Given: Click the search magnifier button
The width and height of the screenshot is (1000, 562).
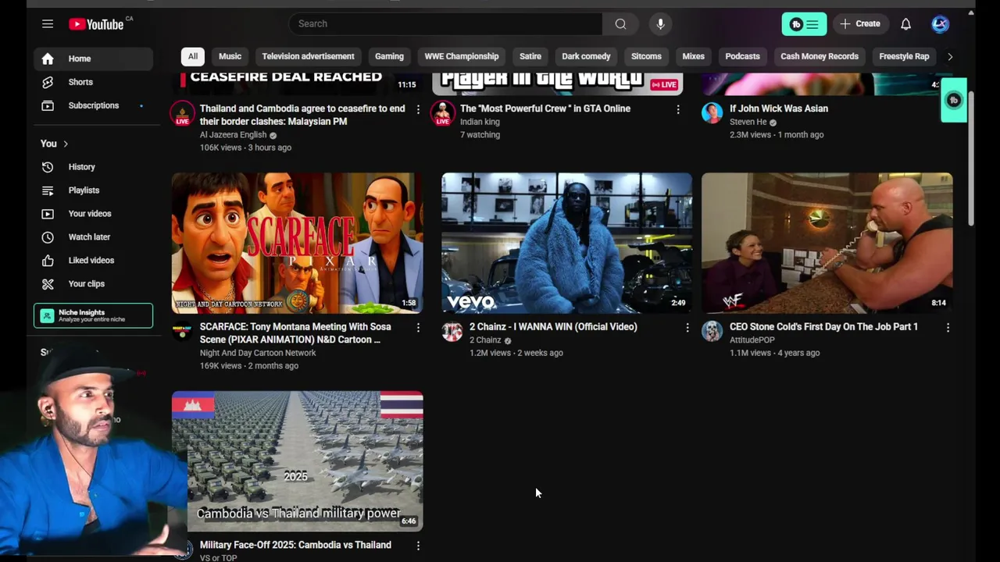Looking at the screenshot, I should coord(620,24).
